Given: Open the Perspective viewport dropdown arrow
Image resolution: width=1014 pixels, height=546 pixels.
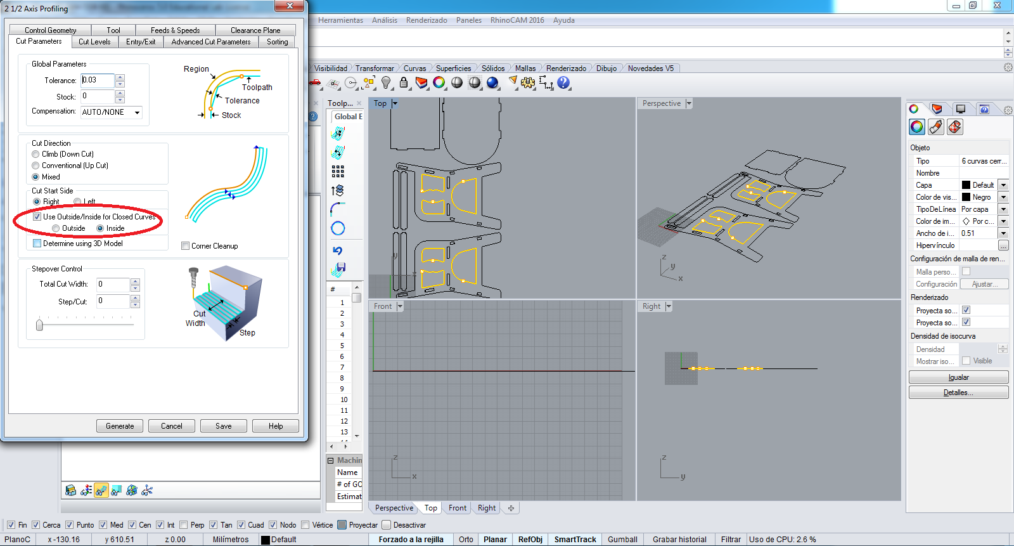Looking at the screenshot, I should pyautogui.click(x=689, y=103).
